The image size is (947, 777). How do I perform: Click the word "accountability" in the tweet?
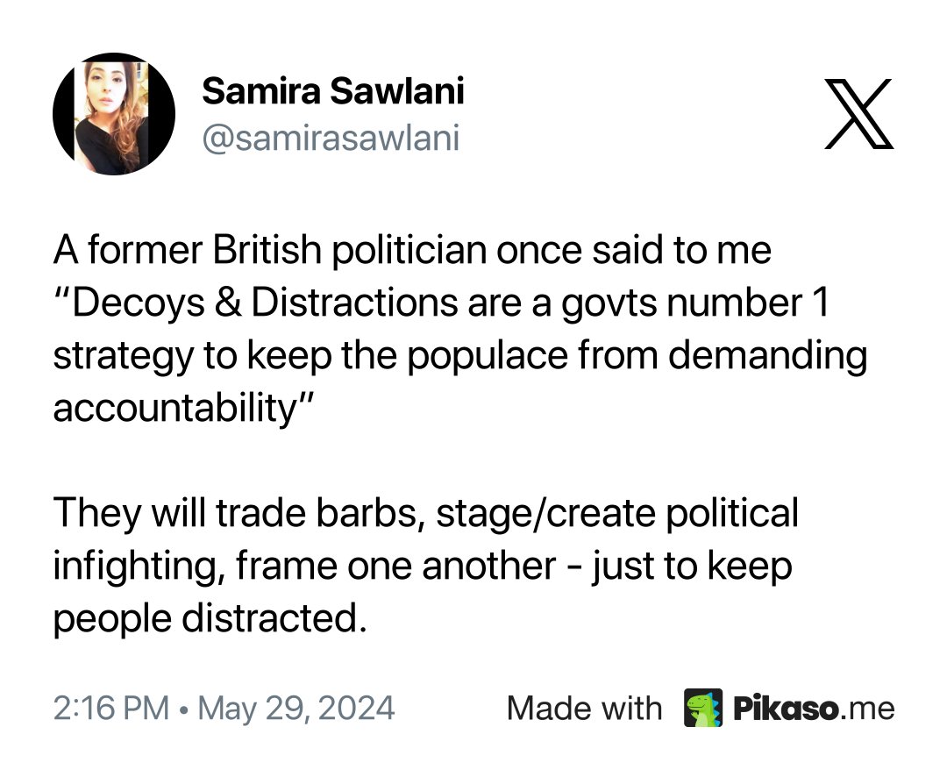172,409
